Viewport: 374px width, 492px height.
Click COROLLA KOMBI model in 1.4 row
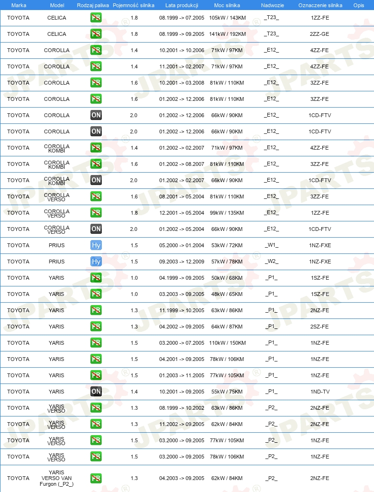57,148
